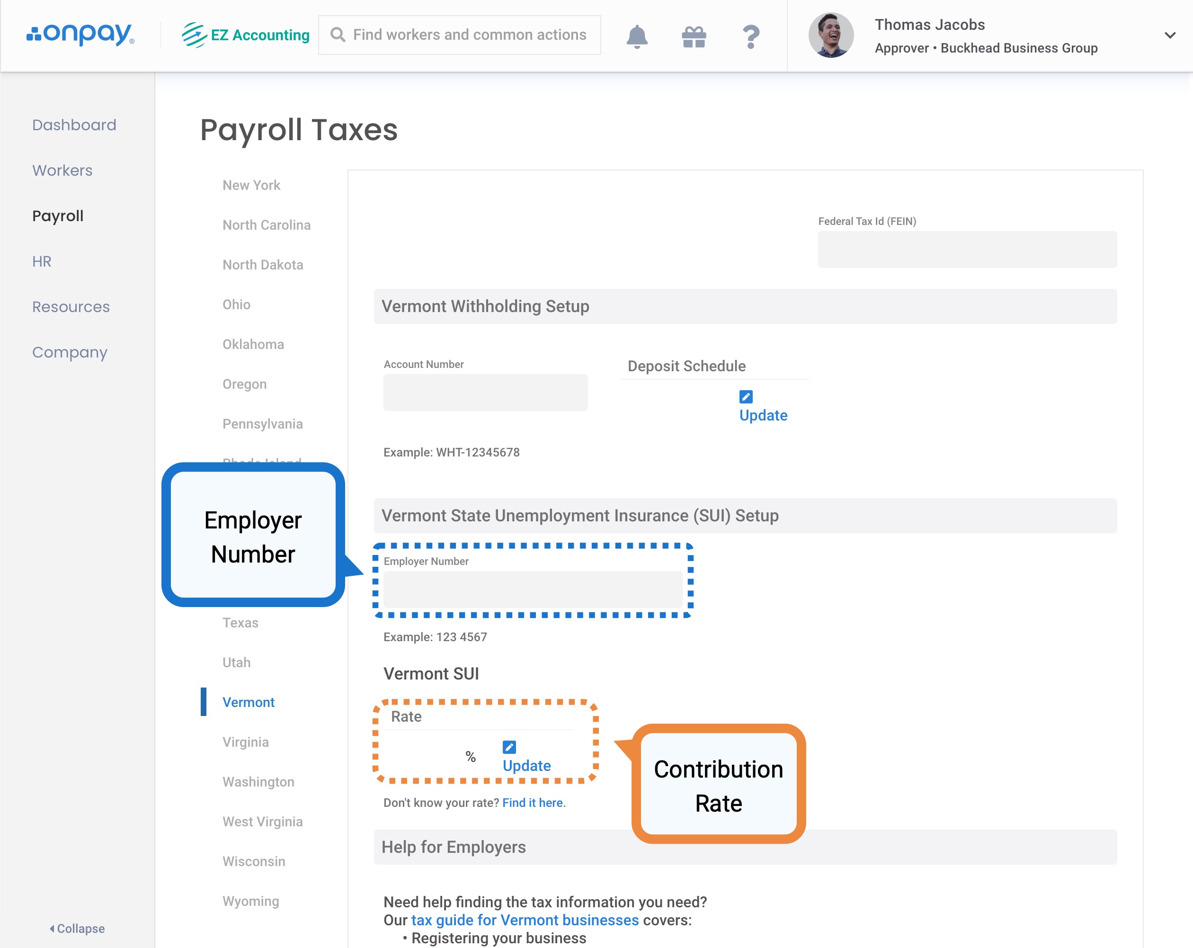Click Vermont SUI rate pencil icon
Screen dimensions: 1193x948
pos(509,747)
